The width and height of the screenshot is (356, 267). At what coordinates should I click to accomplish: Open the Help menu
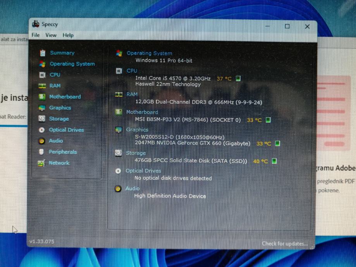(68, 35)
